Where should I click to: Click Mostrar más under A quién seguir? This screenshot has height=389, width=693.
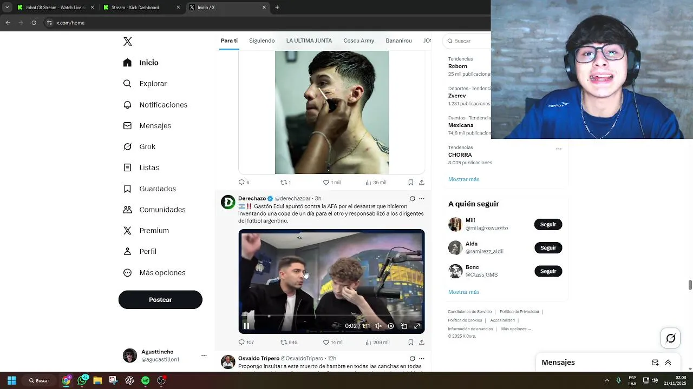463,292
